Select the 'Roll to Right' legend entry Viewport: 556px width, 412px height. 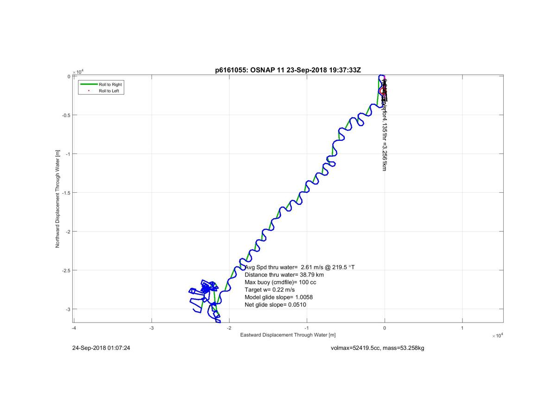(110, 84)
